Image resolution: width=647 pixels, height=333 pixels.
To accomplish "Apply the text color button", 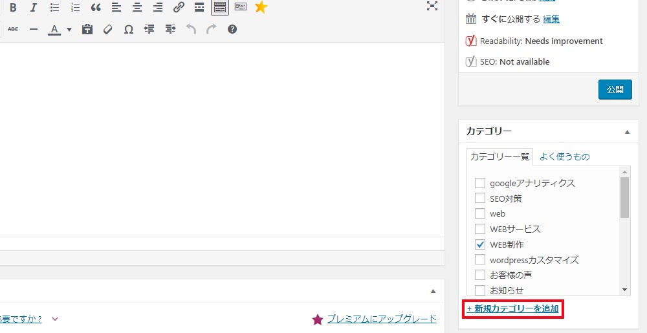I will [x=54, y=29].
